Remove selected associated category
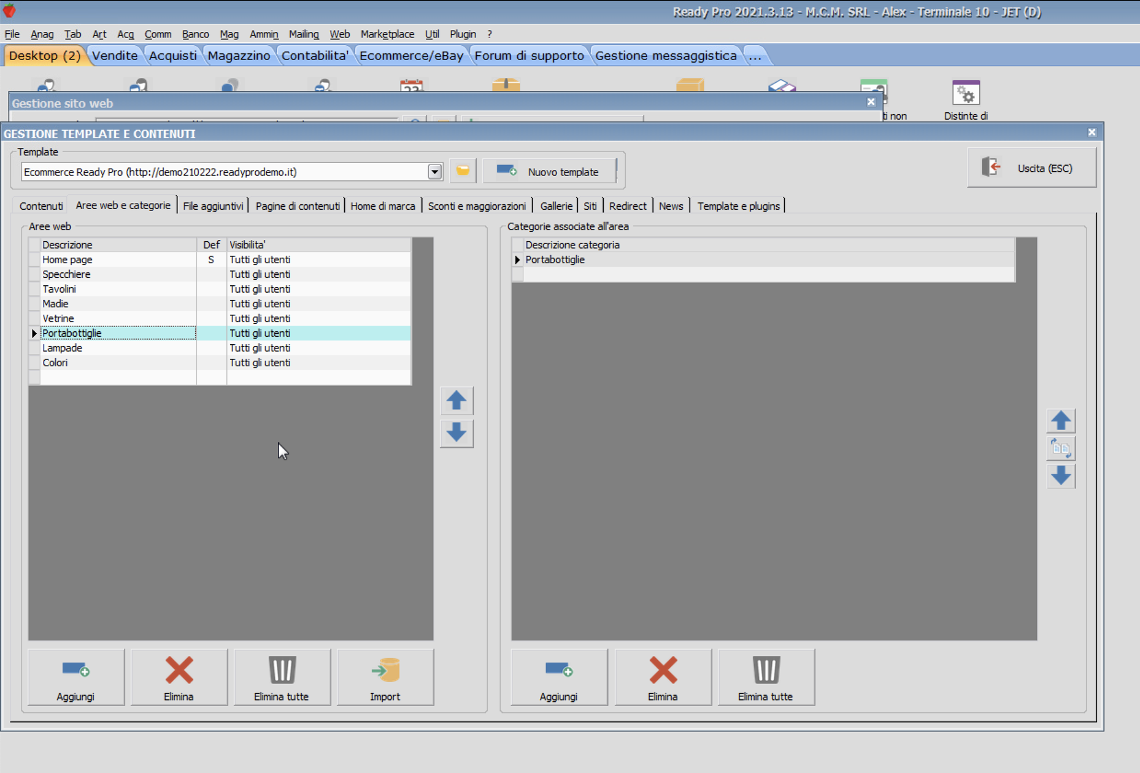The width and height of the screenshot is (1140, 773). (663, 677)
